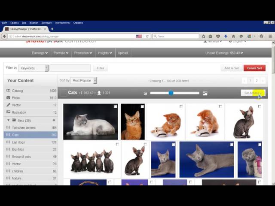Image resolution: width=275 pixels, height=206 pixels.
Task: Open the Insights dropdown menu
Action: [105, 53]
